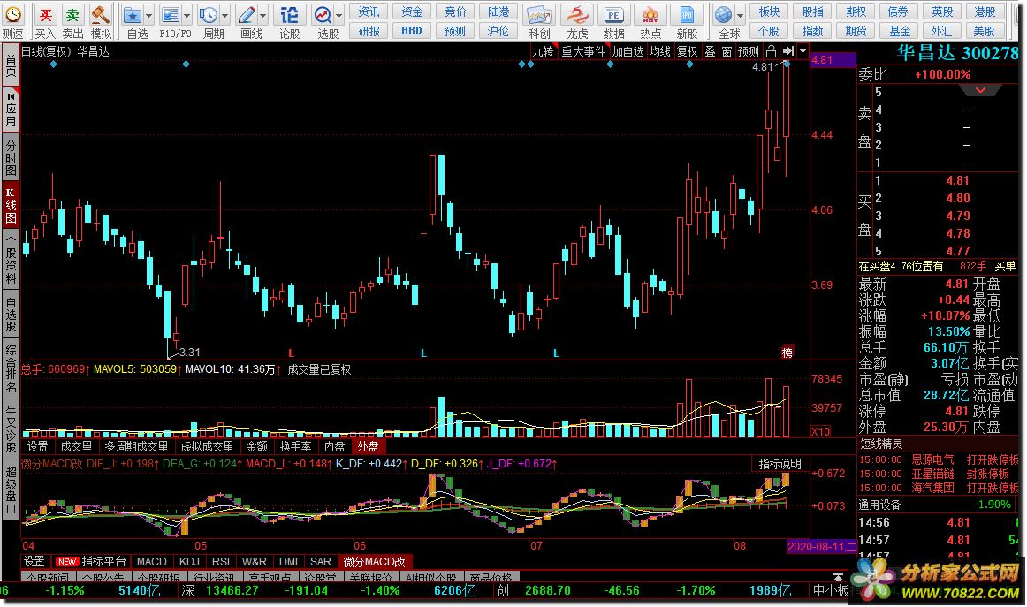
Task: Click the green 卖出 sell icon
Action: tap(72, 14)
